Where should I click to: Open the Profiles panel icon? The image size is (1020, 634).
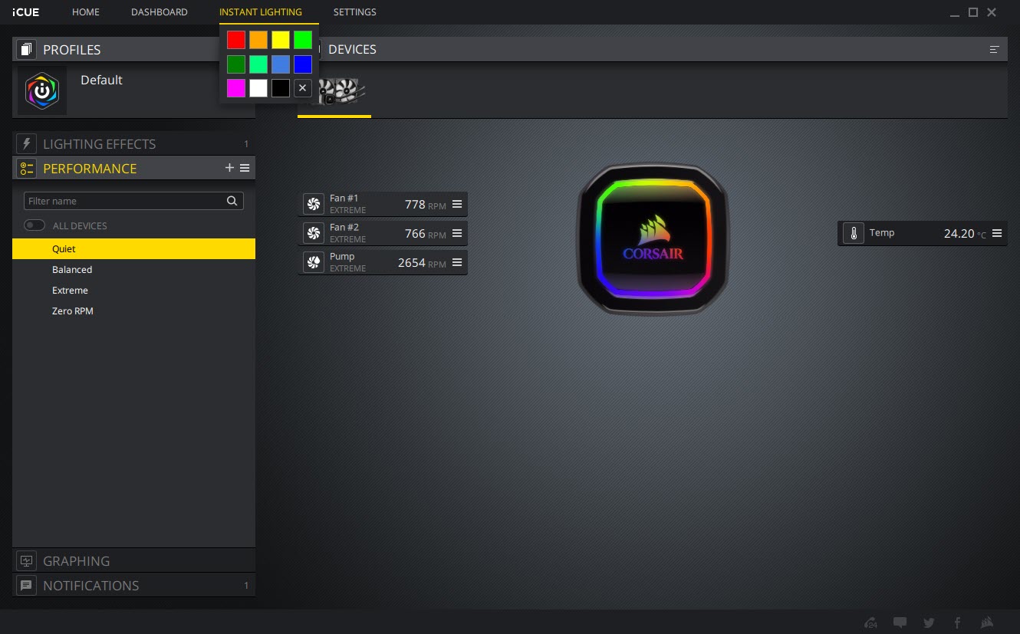(x=26, y=50)
